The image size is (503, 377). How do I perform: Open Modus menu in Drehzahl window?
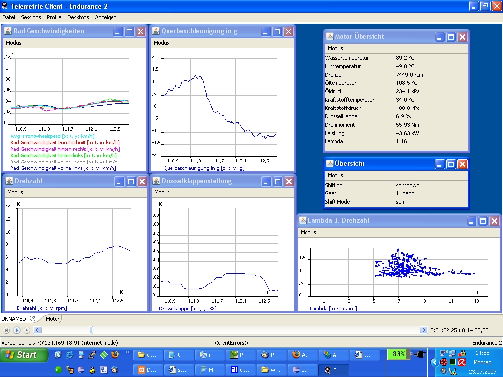(15, 192)
